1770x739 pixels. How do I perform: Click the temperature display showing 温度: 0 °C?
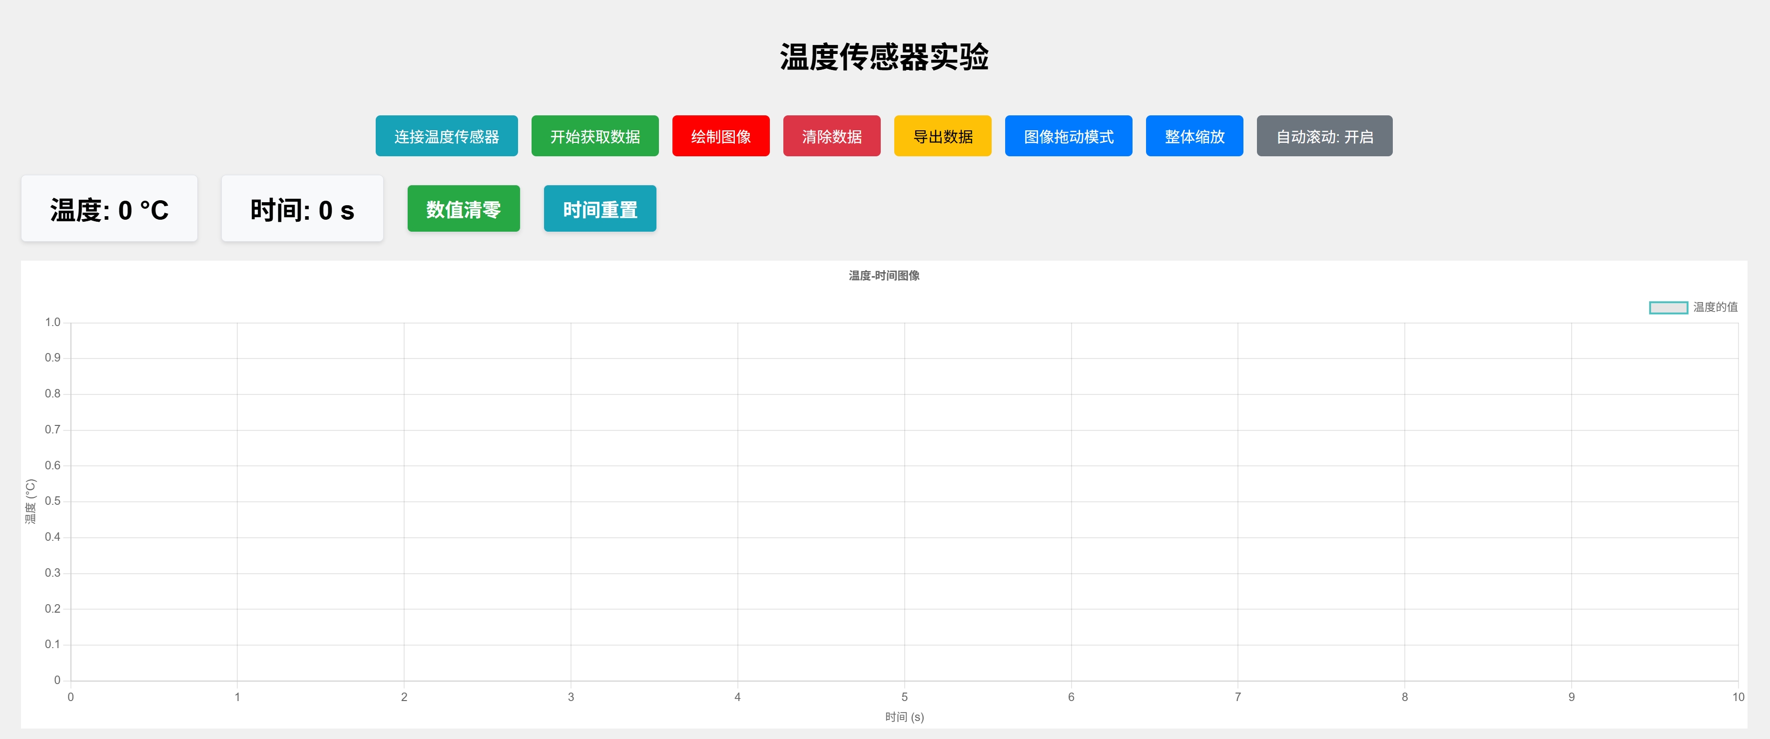coord(108,208)
